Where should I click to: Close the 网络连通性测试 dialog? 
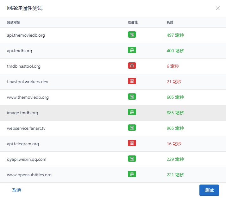coord(218,8)
